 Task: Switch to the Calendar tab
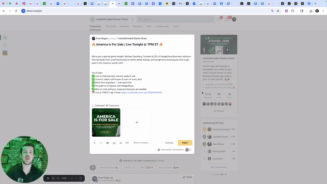tap(124, 26)
